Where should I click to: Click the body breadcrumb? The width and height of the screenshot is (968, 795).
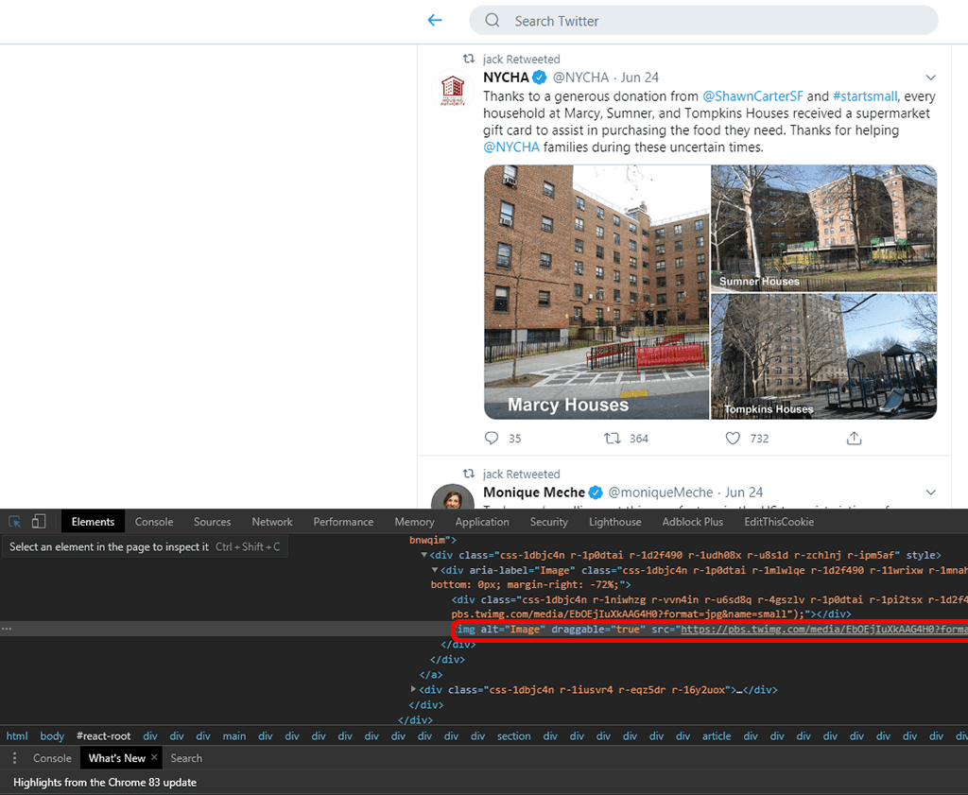pyautogui.click(x=52, y=735)
